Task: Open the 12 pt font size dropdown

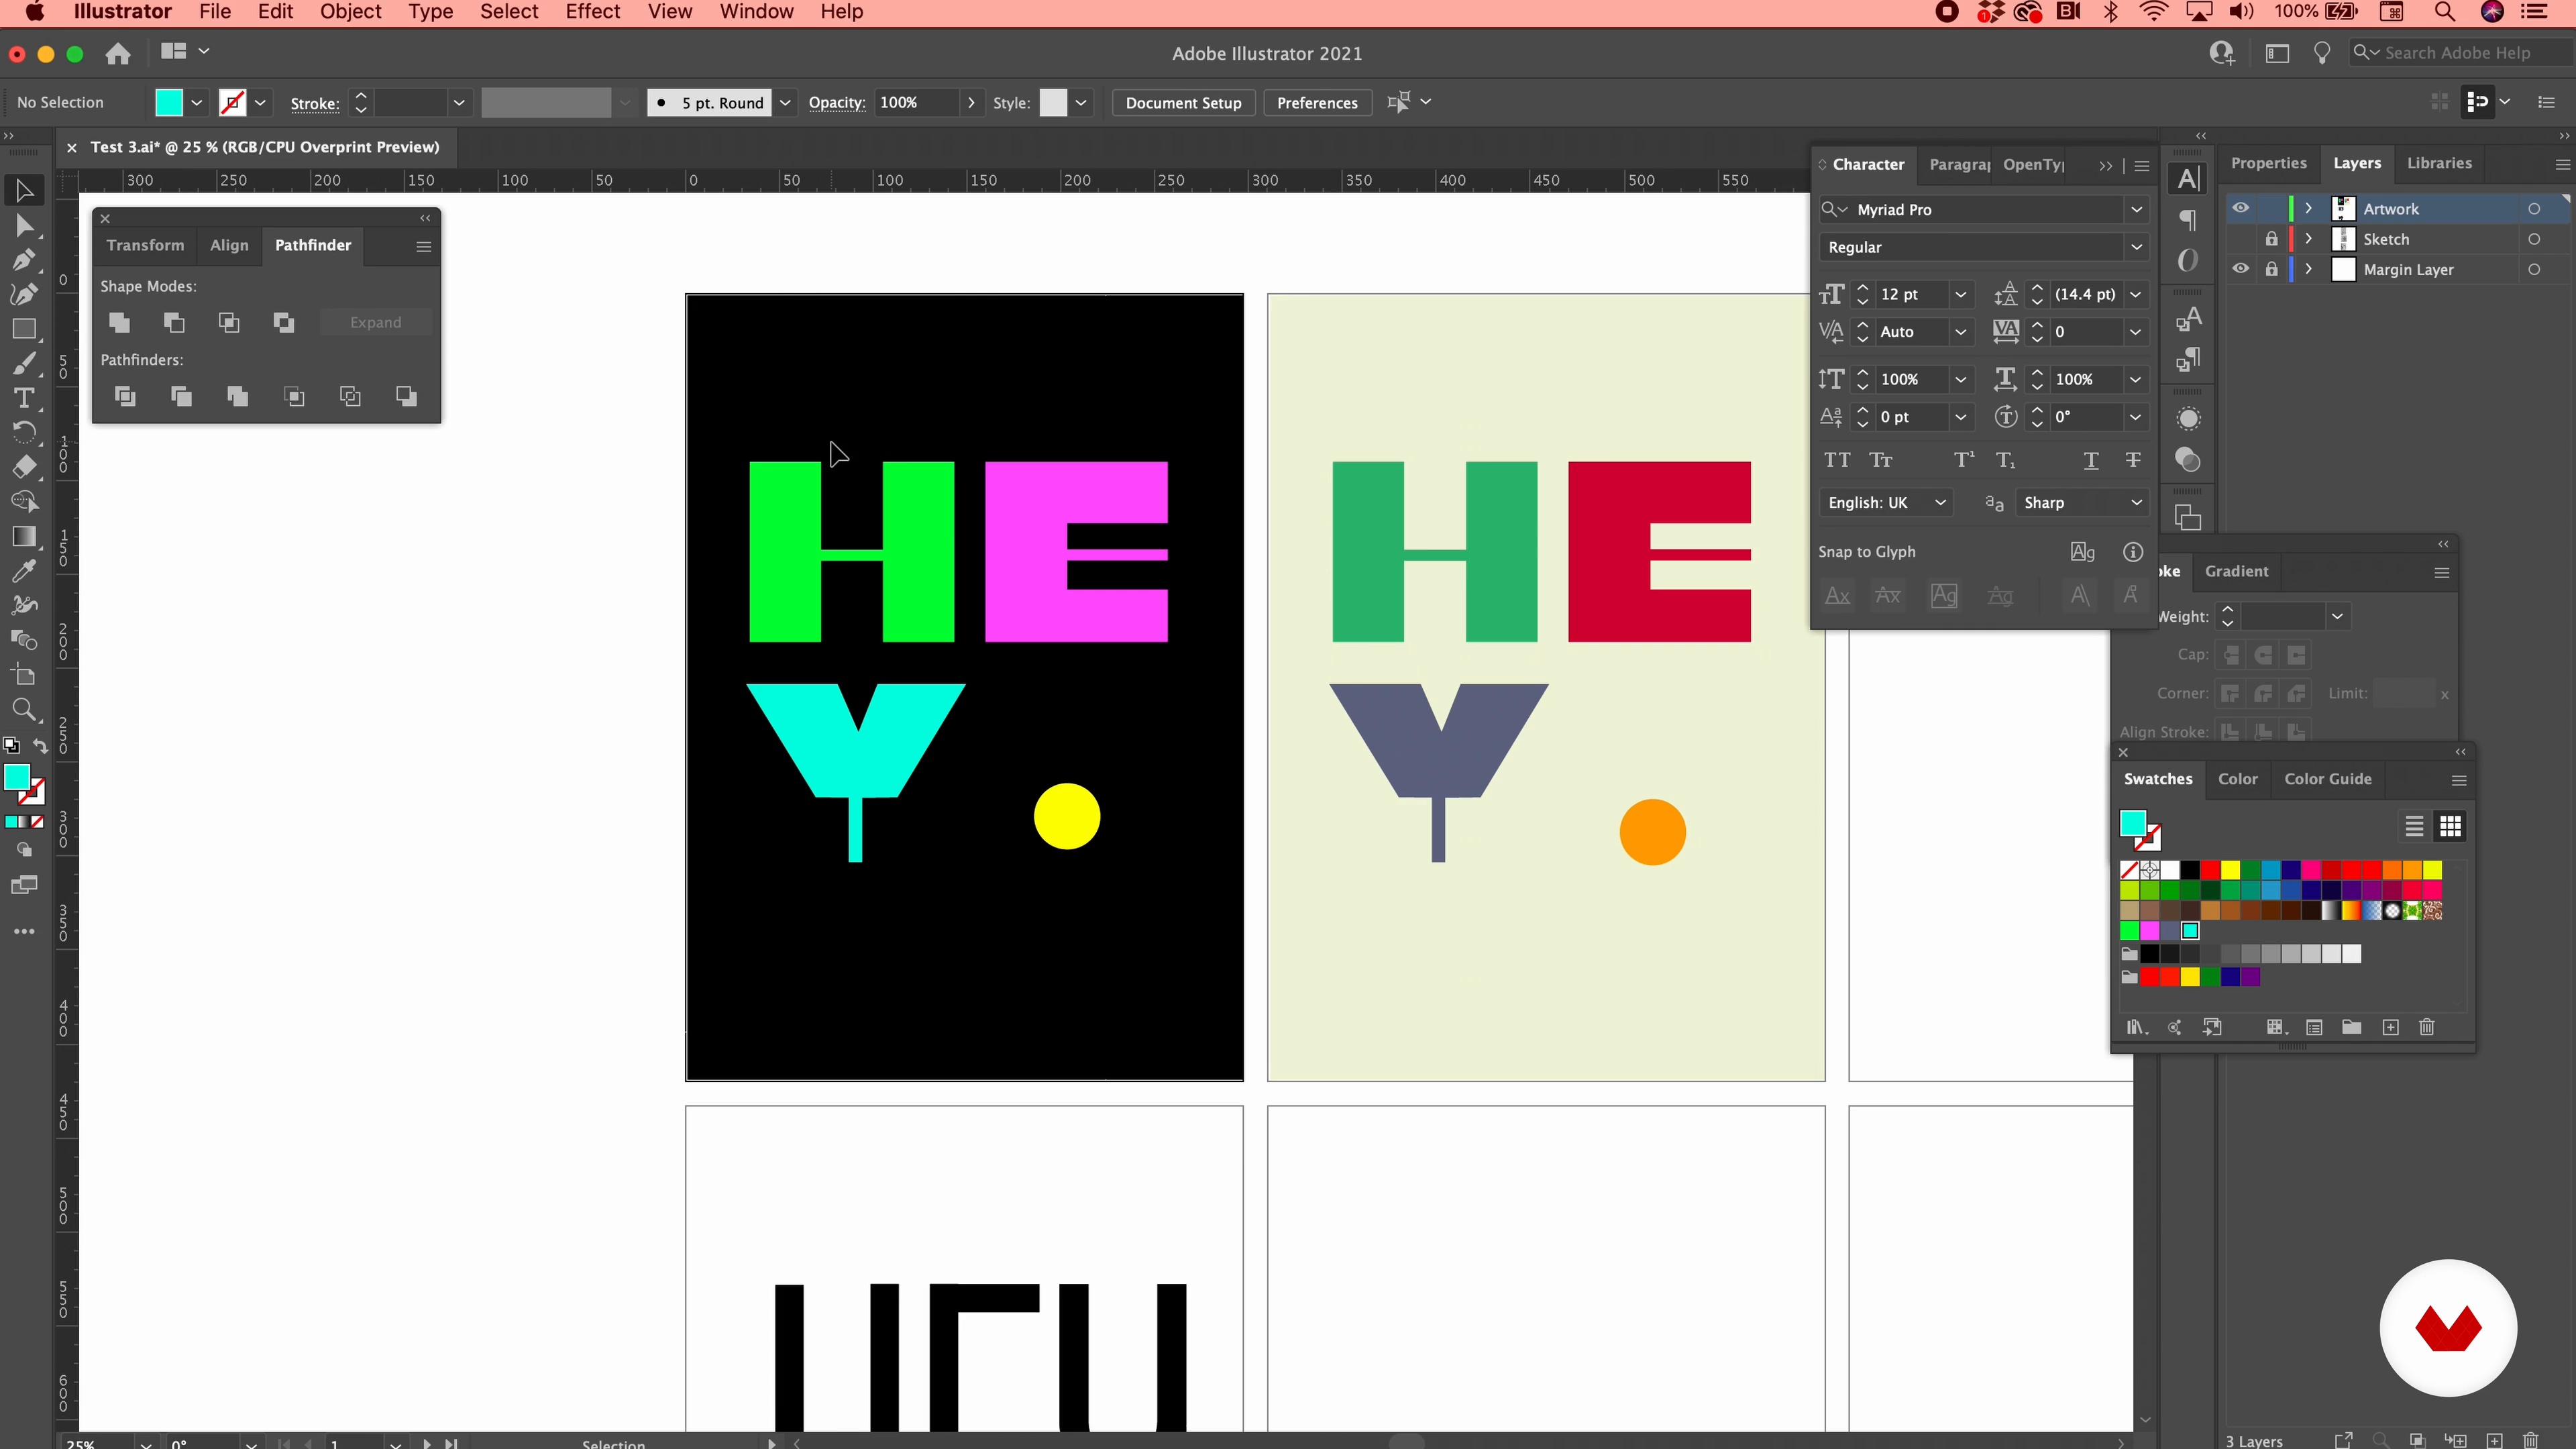Action: point(1960,294)
